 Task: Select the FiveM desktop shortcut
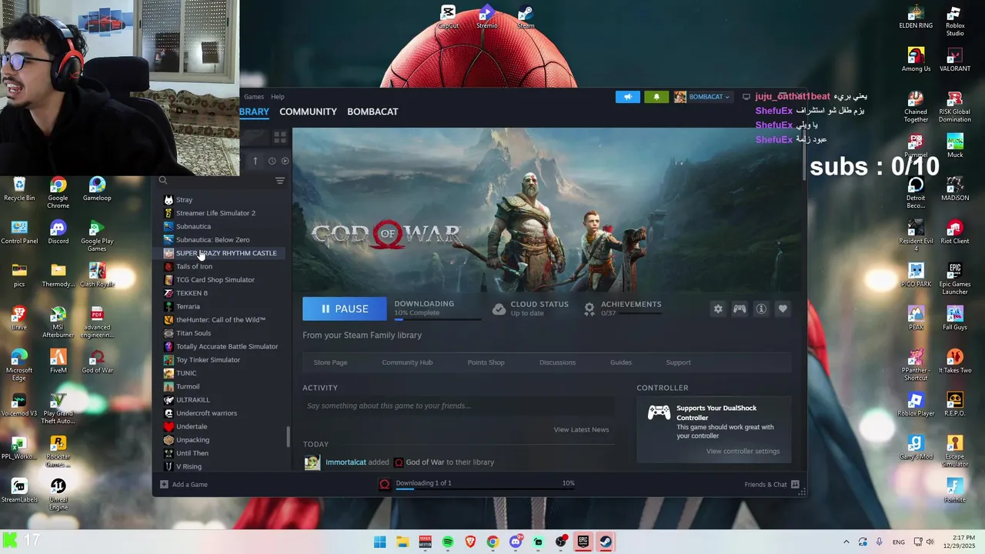coord(58,362)
